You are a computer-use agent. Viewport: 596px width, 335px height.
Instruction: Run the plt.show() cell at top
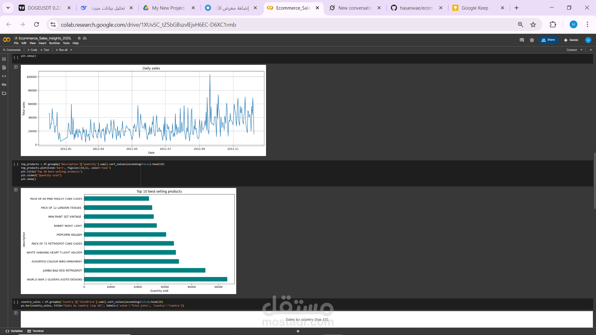16,57
